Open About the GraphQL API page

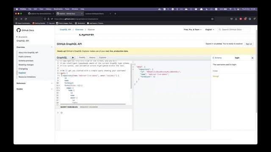point(28,52)
